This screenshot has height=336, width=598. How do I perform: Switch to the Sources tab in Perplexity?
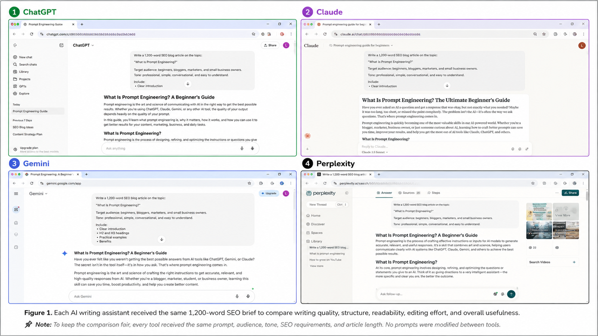point(409,193)
